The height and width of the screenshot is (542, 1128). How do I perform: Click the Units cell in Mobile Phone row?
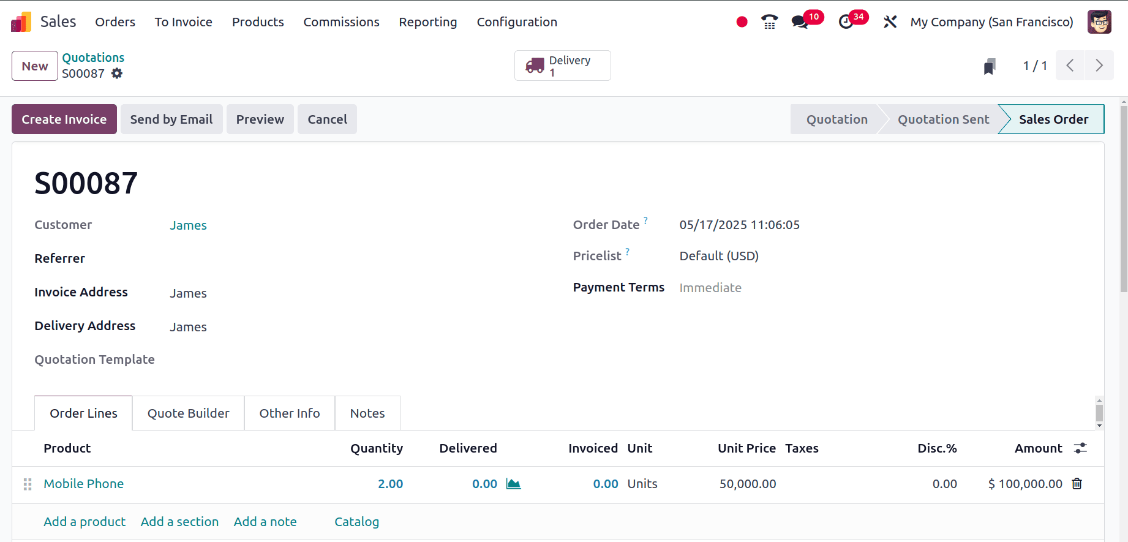coord(642,484)
